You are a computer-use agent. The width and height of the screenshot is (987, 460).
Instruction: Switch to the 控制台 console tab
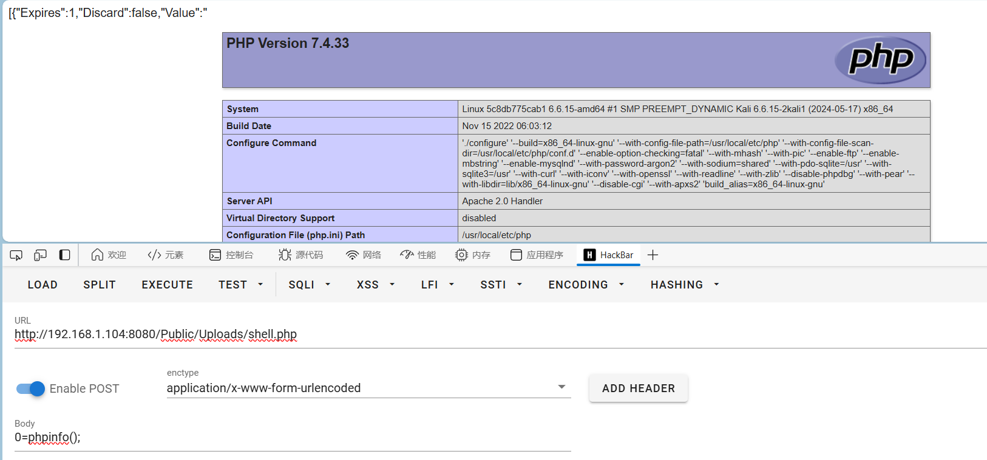[x=231, y=255]
